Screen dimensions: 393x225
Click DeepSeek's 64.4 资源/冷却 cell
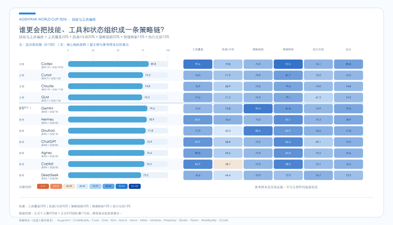pos(228,175)
